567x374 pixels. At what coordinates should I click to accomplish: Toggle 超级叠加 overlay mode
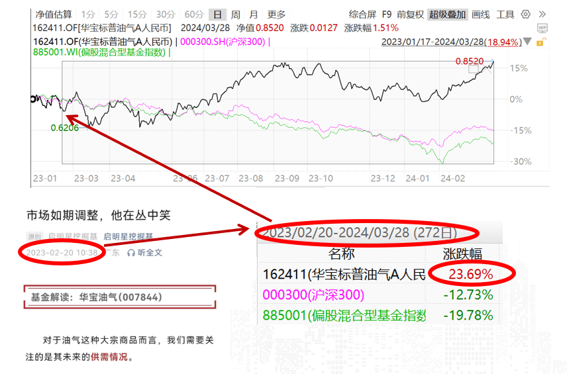point(447,14)
